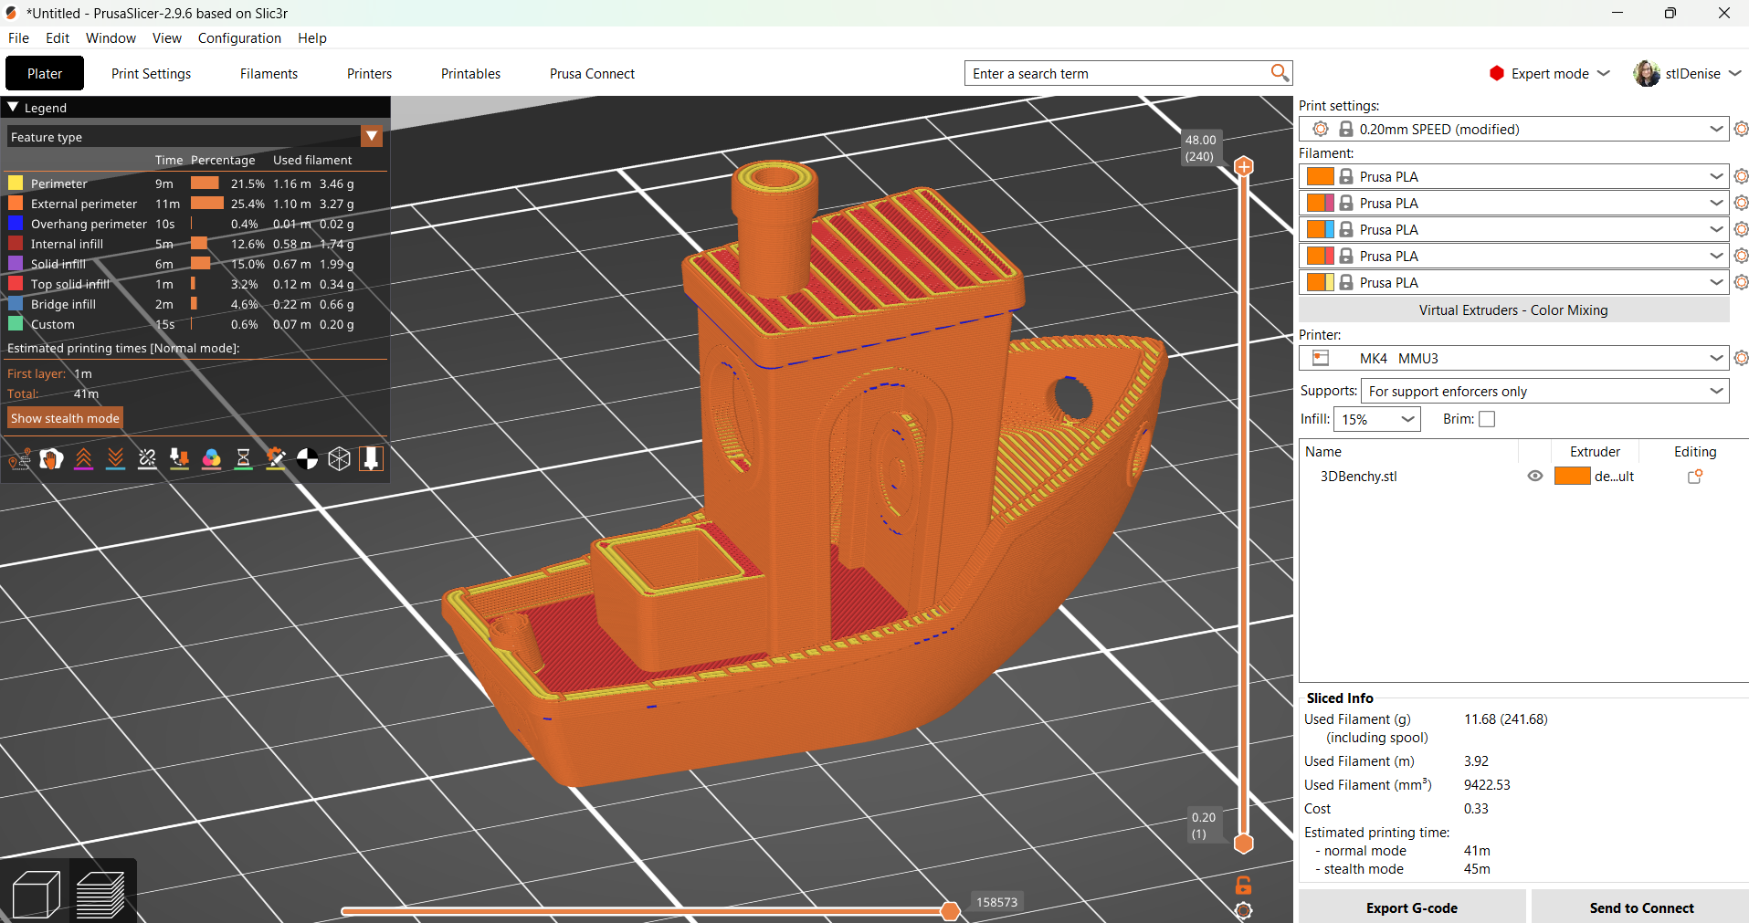Open 3DBenchy.stl editing icon
The height and width of the screenshot is (923, 1749).
coord(1695,476)
